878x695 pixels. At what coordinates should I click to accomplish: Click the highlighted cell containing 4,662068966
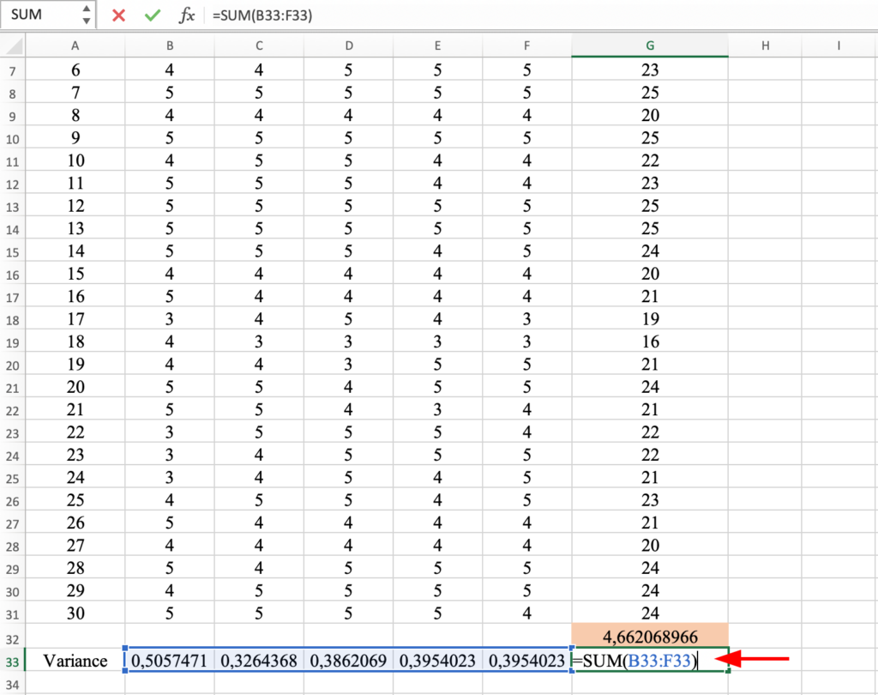[649, 637]
